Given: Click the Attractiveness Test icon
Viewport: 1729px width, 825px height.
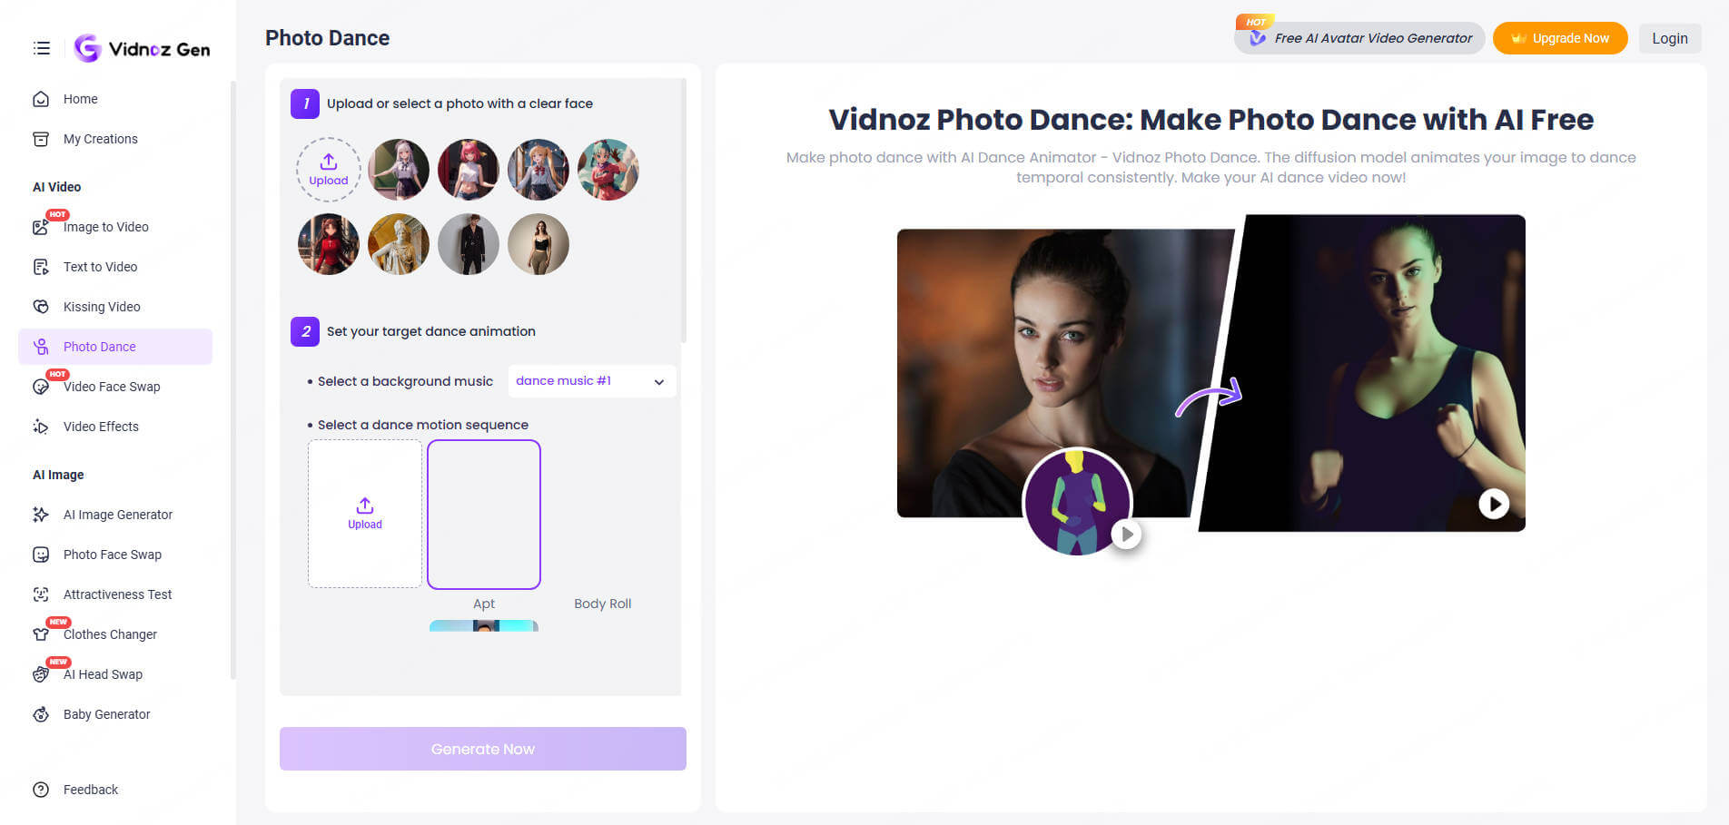Looking at the screenshot, I should (41, 594).
